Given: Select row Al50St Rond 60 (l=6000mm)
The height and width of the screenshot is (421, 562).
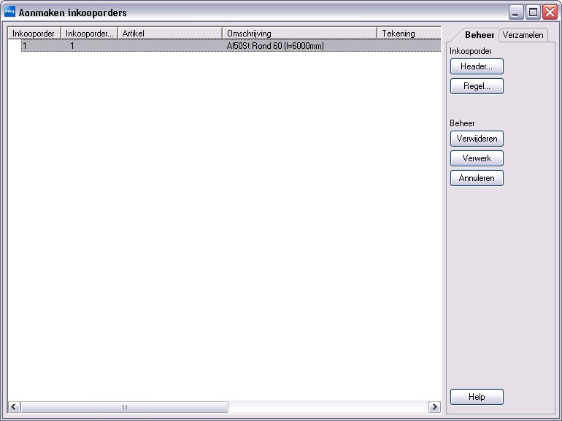Looking at the screenshot, I should (231, 46).
